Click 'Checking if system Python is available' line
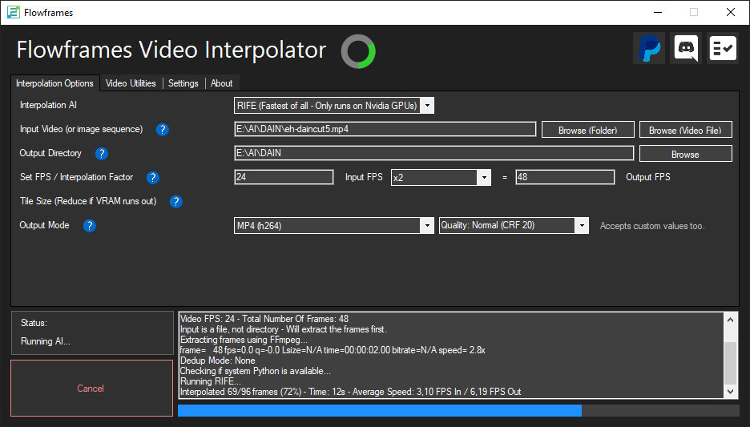Viewport: 750px width, 427px height. (x=256, y=371)
